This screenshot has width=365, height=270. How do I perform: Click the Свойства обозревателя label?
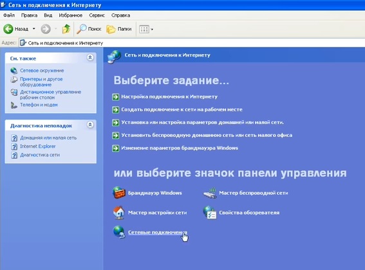coord(249,213)
